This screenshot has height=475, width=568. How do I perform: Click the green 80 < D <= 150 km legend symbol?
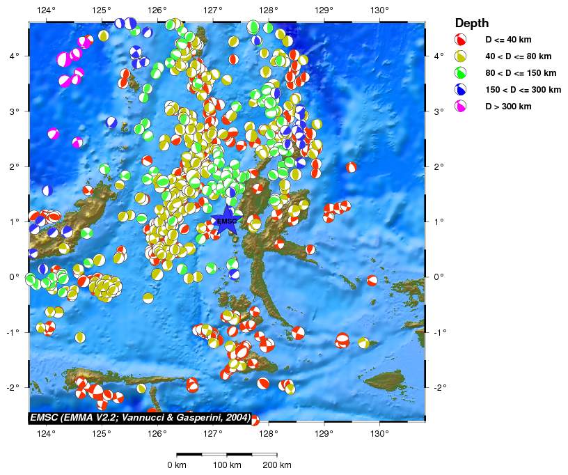point(460,73)
